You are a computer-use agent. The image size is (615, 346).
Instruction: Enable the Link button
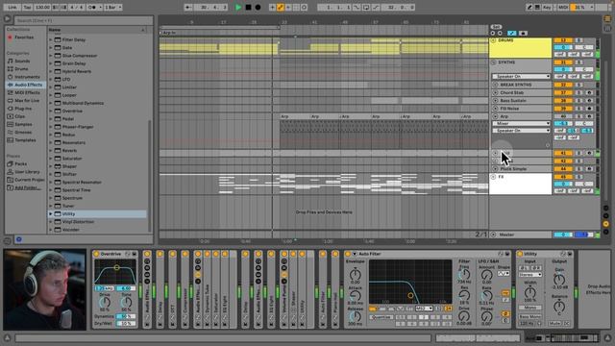point(12,7)
